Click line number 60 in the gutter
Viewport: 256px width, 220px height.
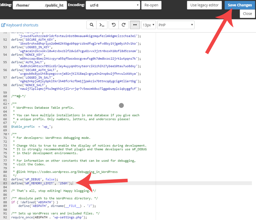[5, 96]
